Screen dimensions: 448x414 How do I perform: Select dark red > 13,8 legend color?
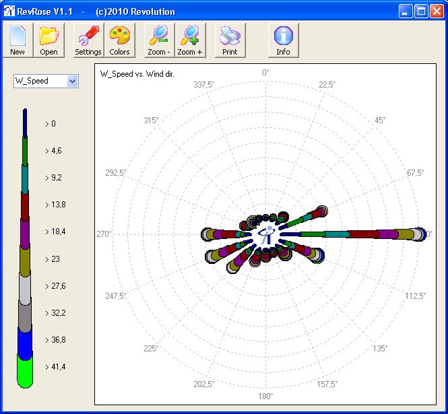point(25,206)
